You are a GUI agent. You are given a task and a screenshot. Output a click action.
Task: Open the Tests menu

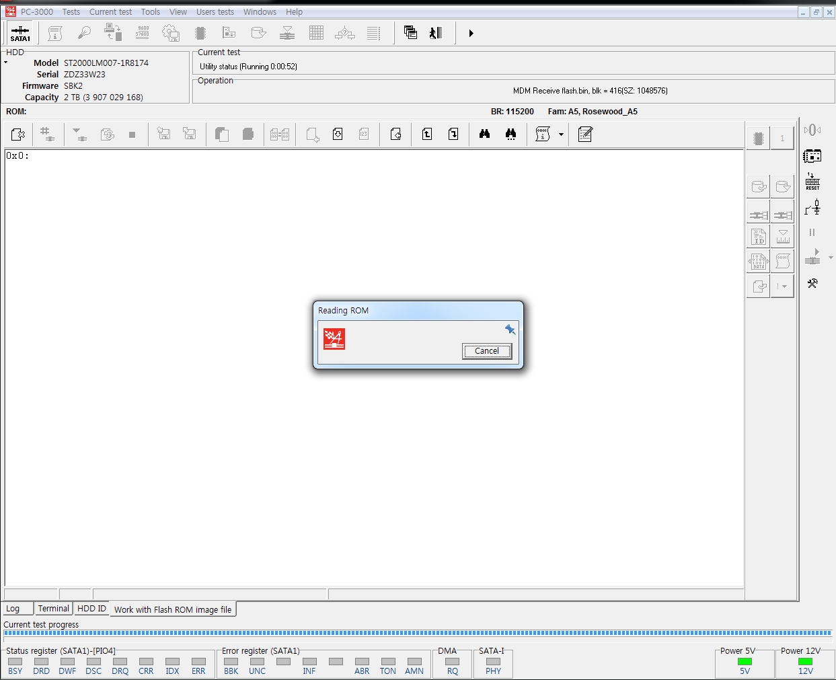tap(71, 11)
